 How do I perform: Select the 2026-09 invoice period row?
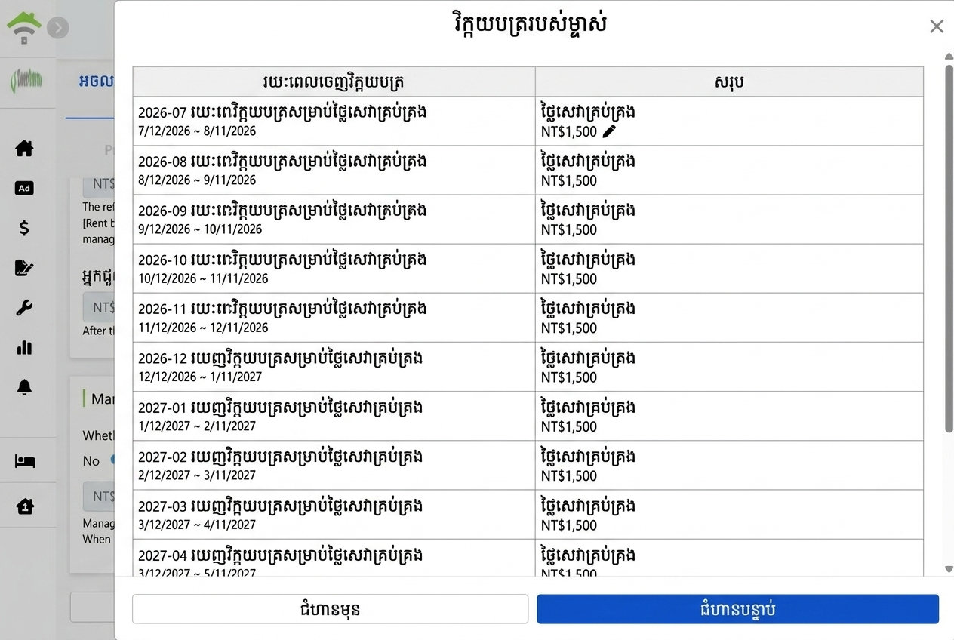point(528,219)
